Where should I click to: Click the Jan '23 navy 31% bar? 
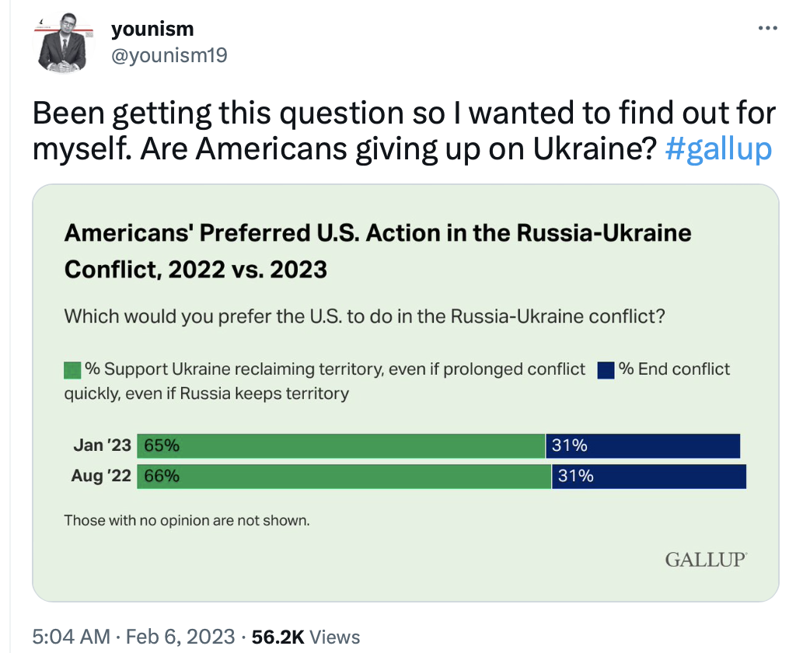pyautogui.click(x=643, y=446)
